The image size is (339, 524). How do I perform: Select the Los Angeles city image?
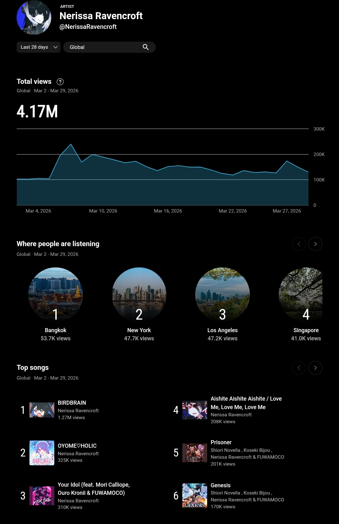(223, 294)
